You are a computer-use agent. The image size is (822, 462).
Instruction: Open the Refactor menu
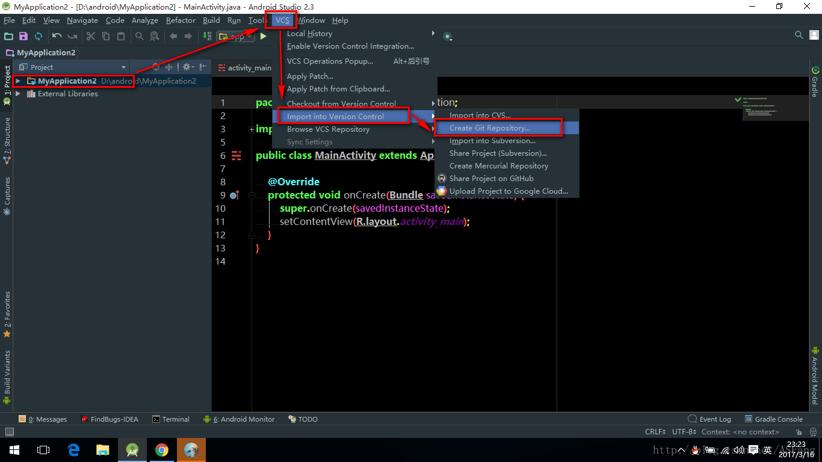[x=181, y=20]
